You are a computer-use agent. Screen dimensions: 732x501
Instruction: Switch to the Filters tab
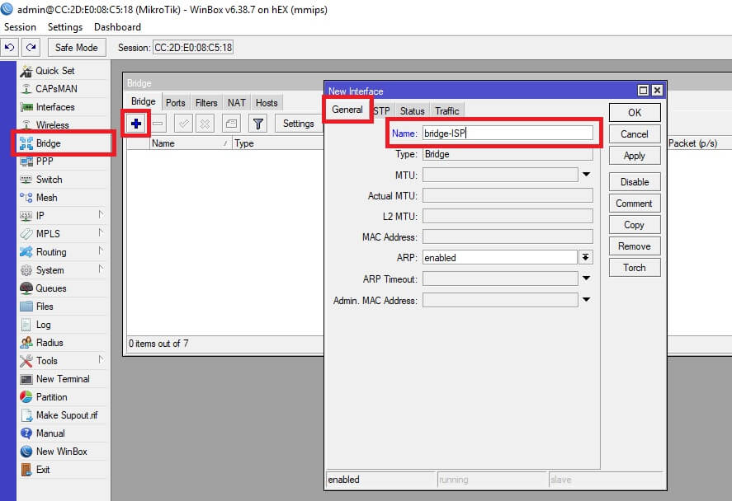[206, 103]
